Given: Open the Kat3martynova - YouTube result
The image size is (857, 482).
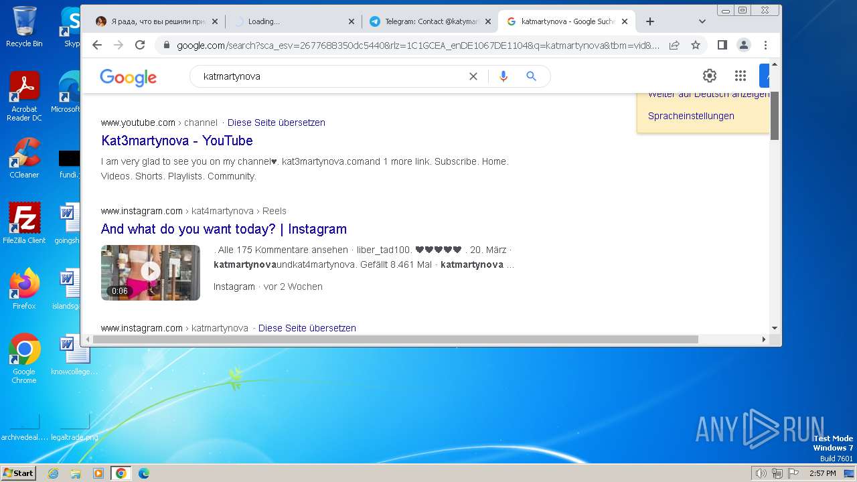Looking at the screenshot, I should click(177, 141).
